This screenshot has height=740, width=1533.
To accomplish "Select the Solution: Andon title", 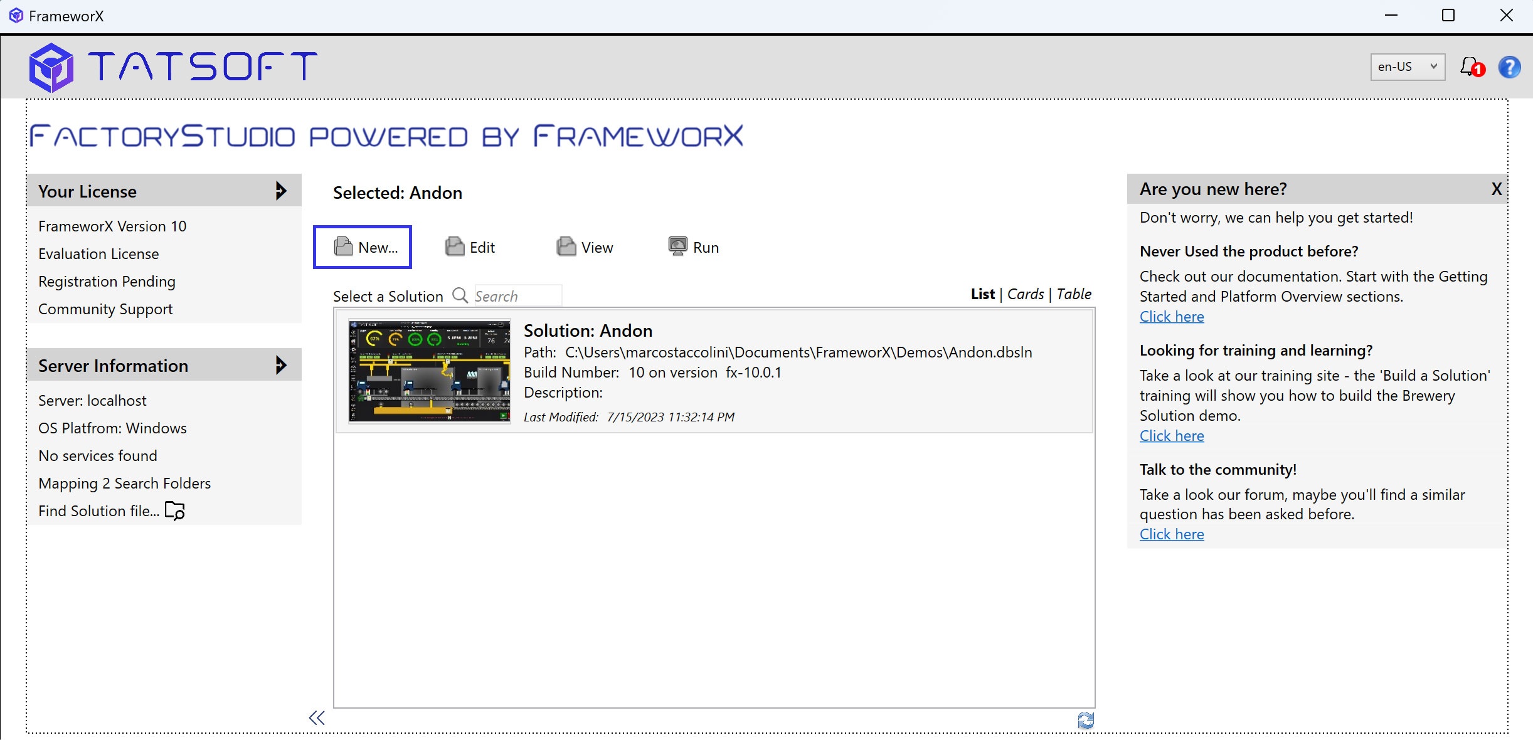I will click(588, 330).
